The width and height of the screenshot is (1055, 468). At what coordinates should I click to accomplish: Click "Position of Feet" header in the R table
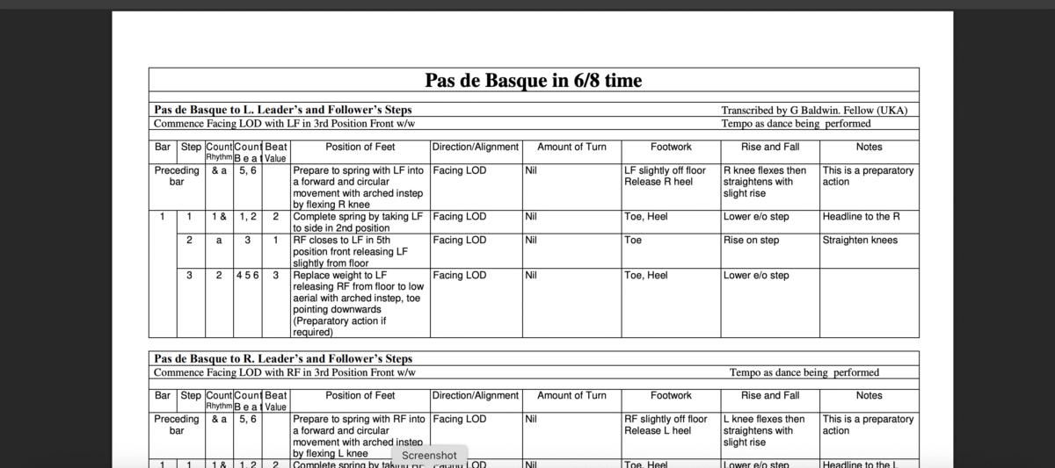click(360, 396)
